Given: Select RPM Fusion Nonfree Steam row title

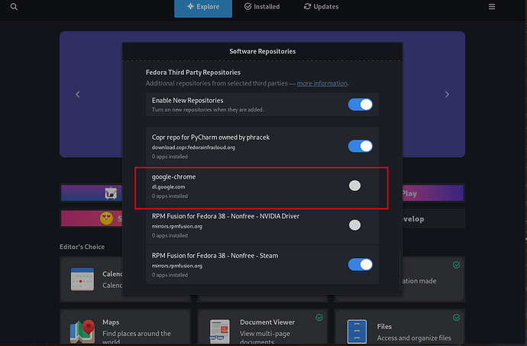Looking at the screenshot, I should pyautogui.click(x=215, y=256).
